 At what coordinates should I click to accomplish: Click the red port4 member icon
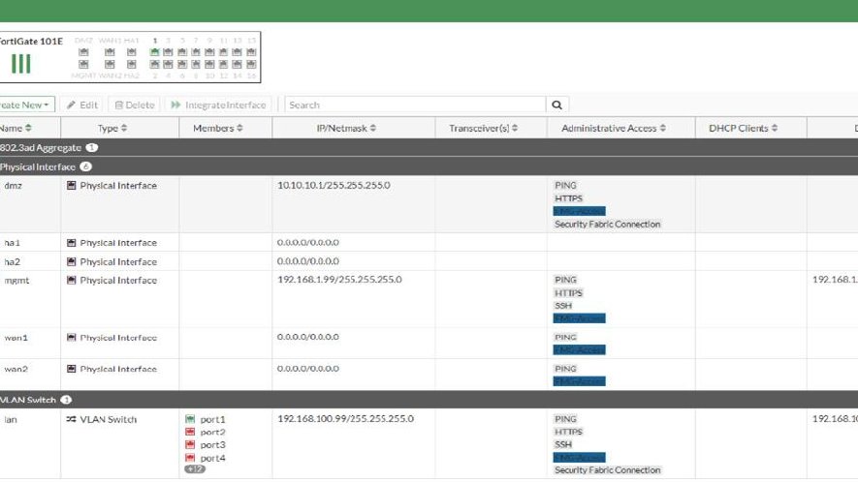[190, 458]
